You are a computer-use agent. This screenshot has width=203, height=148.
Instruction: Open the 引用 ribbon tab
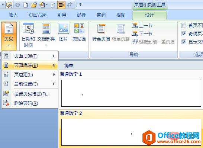62,15
